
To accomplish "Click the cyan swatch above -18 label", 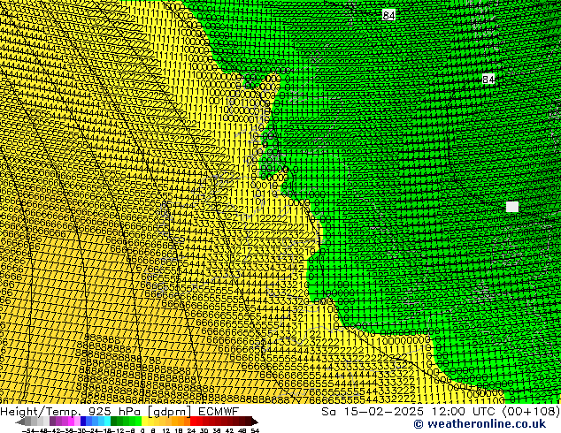I will tap(107, 421).
